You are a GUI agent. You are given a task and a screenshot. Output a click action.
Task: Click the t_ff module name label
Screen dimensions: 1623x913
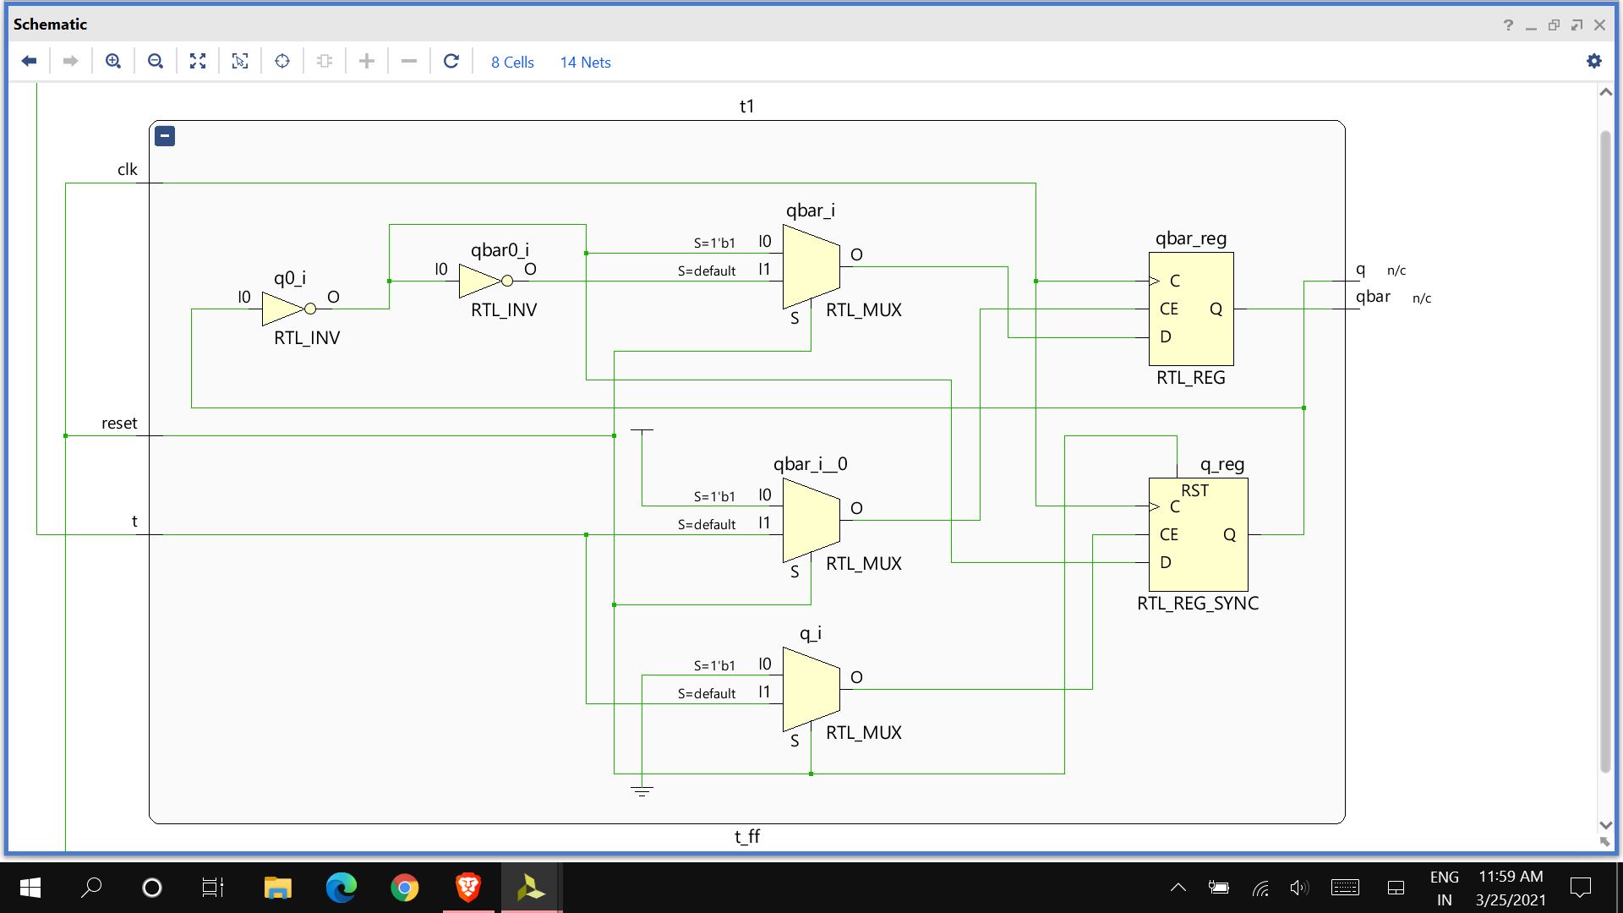click(747, 836)
